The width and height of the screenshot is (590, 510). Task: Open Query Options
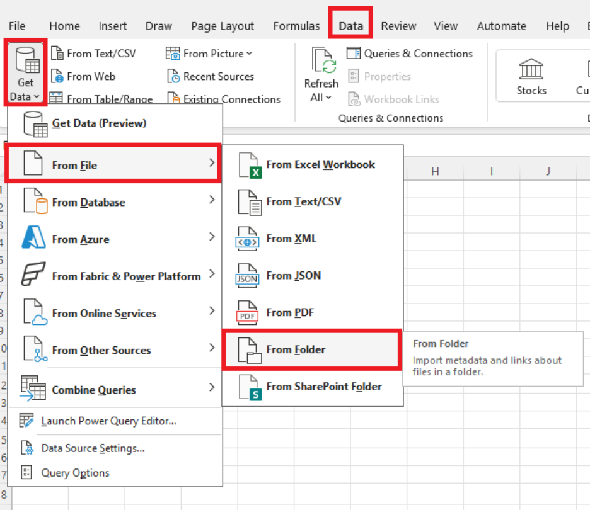click(115, 473)
